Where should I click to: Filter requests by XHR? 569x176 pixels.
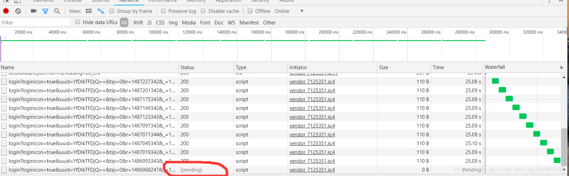[138, 23]
